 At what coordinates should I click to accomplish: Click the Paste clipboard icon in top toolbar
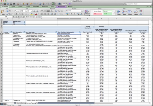click(x=24, y=4)
